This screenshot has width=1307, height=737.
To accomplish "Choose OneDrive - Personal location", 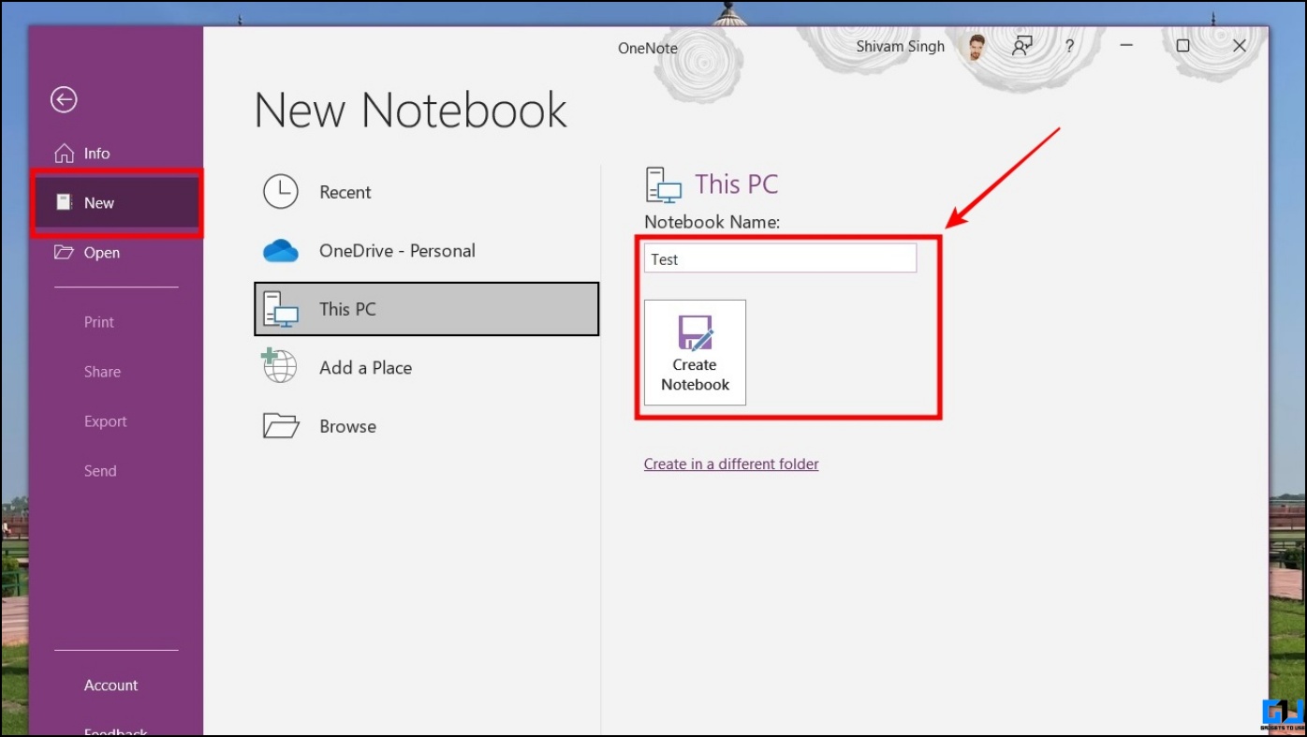I will point(427,251).
